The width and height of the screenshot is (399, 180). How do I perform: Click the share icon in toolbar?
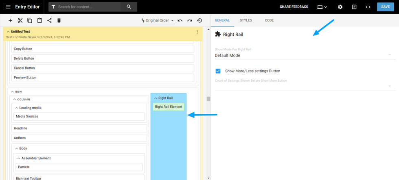coord(49,20)
